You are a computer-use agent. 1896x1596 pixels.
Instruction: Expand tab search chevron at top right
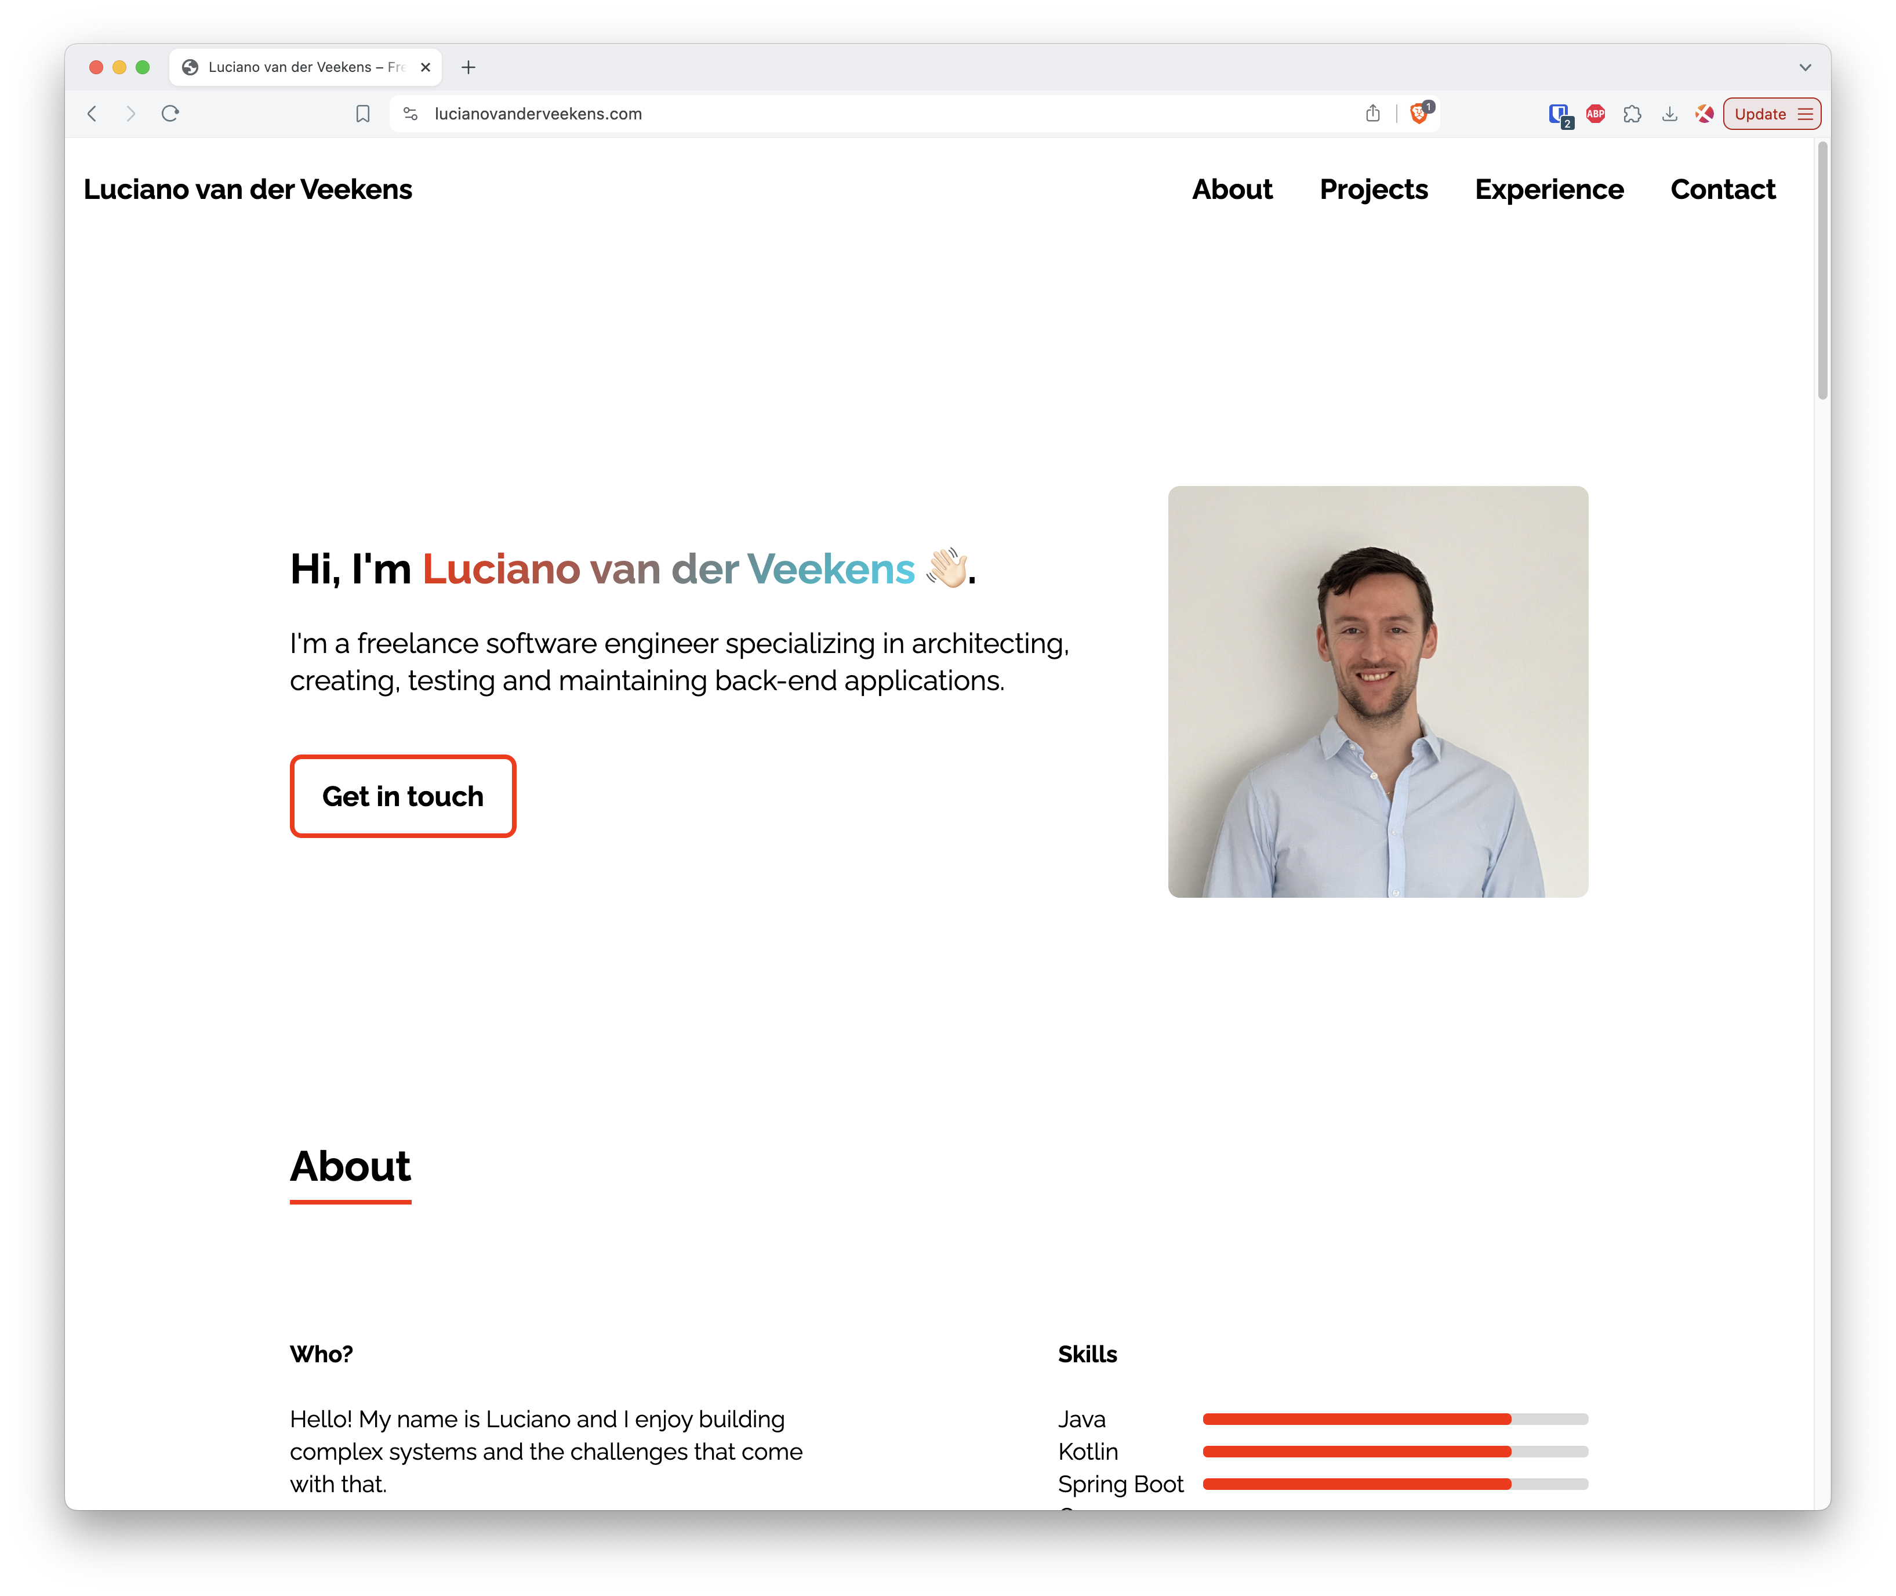(x=1804, y=67)
